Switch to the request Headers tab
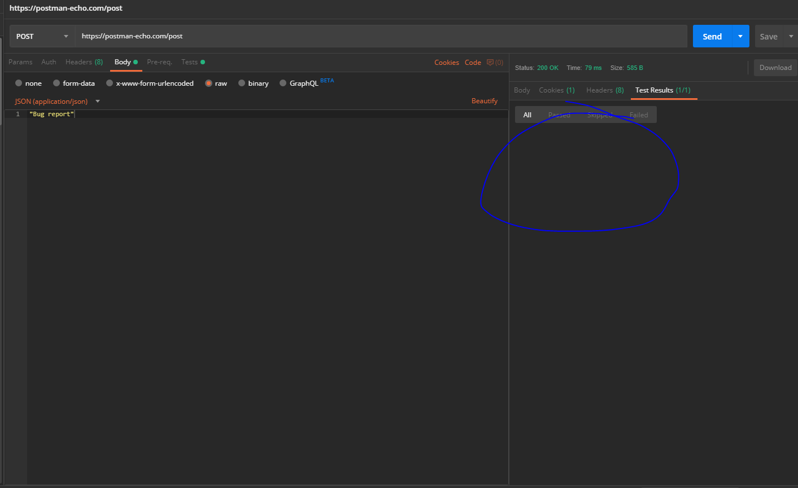Image resolution: width=798 pixels, height=488 pixels. (x=84, y=62)
